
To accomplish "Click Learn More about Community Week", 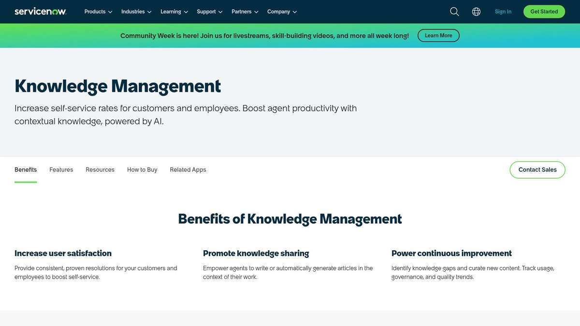I will [438, 35].
